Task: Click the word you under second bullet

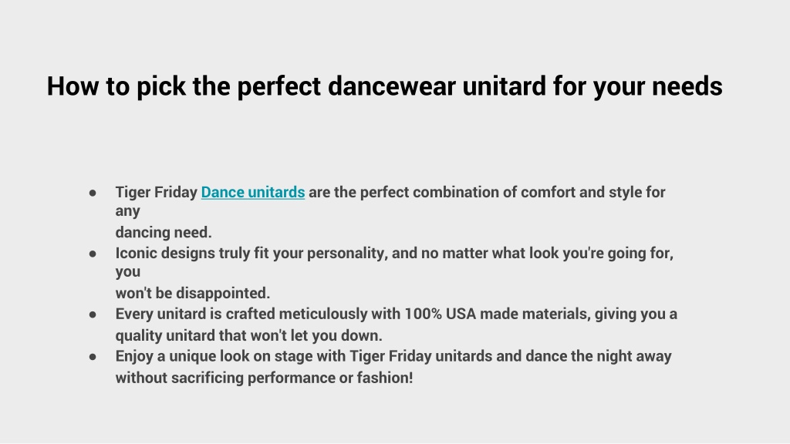Action: 128,272
